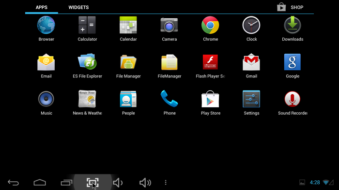Start the Camera app

coord(169,25)
